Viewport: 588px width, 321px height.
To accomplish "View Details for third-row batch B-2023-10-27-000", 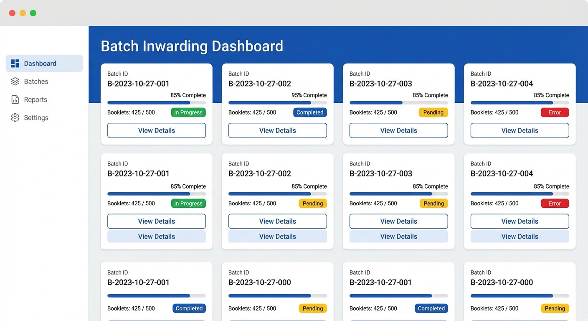I will pyautogui.click(x=277, y=320).
